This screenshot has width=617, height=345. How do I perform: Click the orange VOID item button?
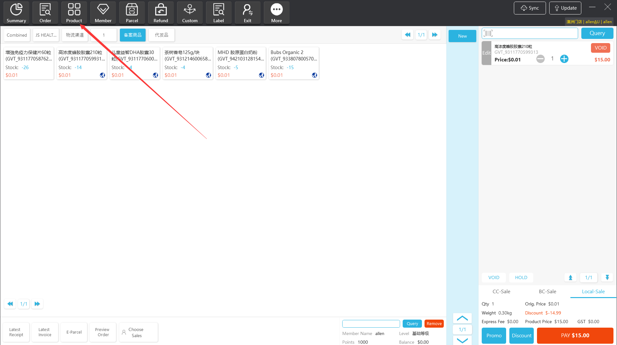pos(600,48)
